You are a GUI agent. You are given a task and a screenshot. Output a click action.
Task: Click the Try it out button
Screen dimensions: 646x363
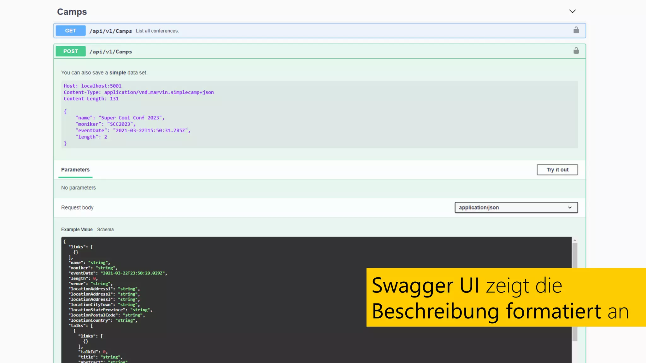(557, 170)
